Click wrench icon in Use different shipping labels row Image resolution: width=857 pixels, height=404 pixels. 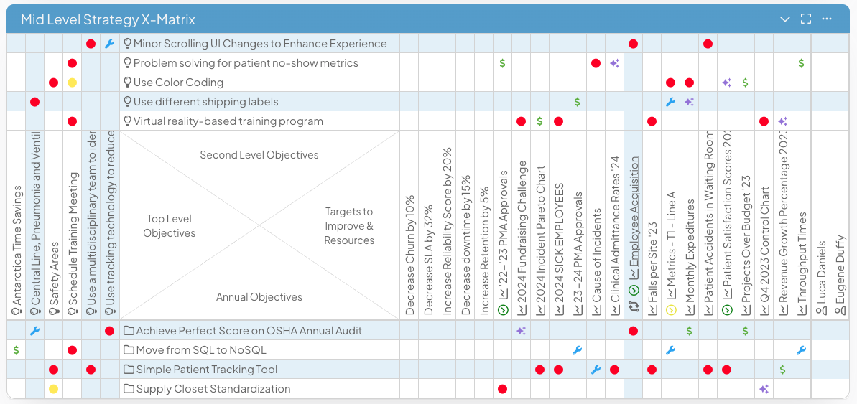(x=670, y=102)
